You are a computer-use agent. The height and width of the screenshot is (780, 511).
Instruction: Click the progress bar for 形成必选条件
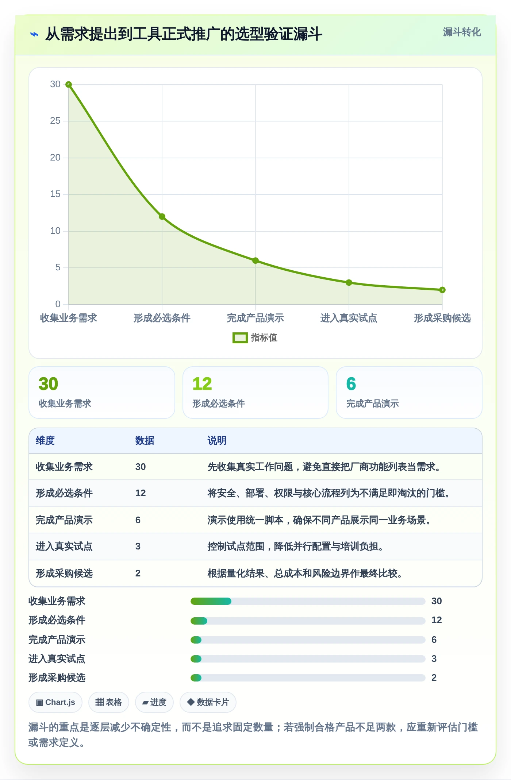(308, 621)
